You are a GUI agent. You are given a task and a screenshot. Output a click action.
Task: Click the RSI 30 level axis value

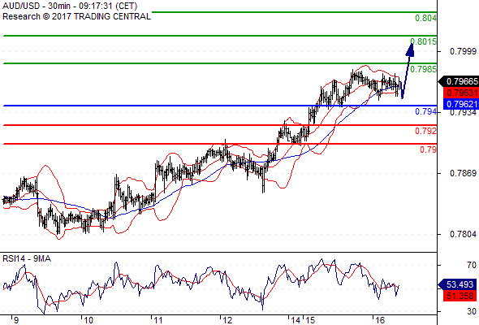(x=472, y=311)
